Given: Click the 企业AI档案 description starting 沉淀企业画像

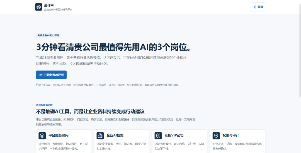Looking at the screenshot, I should tap(121, 146).
